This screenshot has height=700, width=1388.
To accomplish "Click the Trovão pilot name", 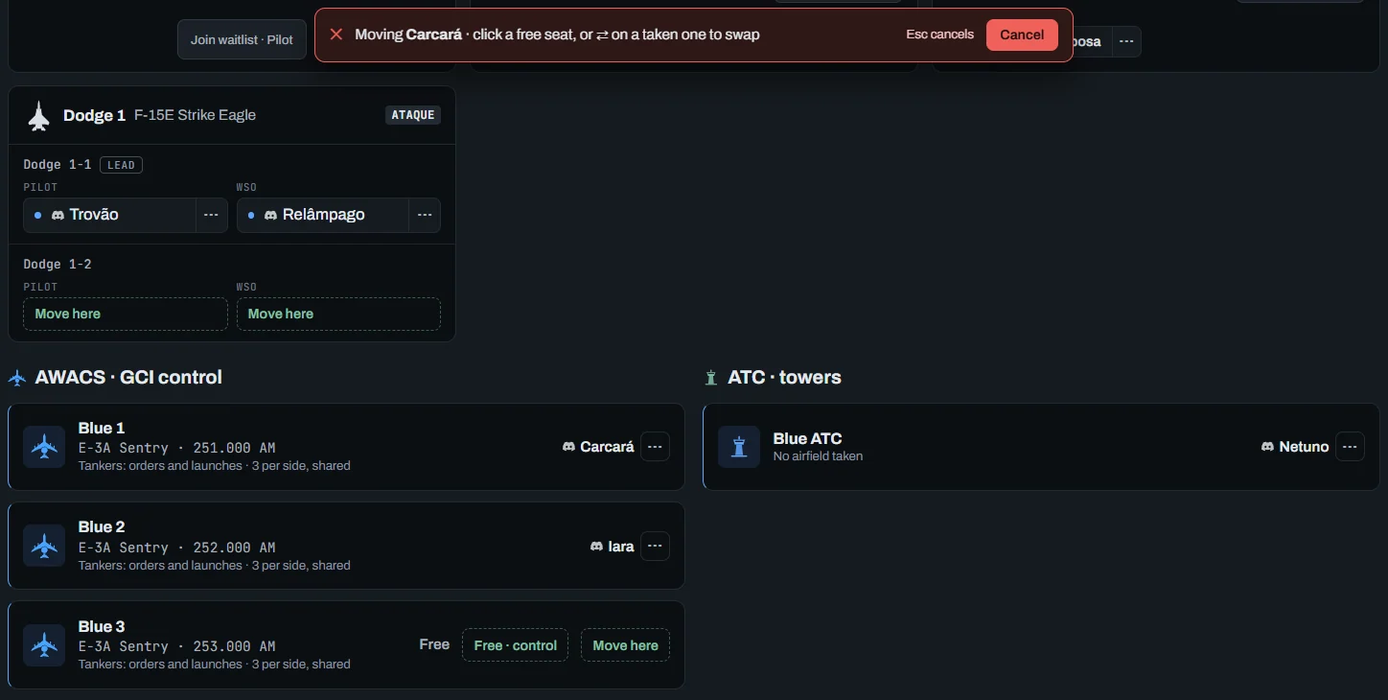I will [94, 215].
